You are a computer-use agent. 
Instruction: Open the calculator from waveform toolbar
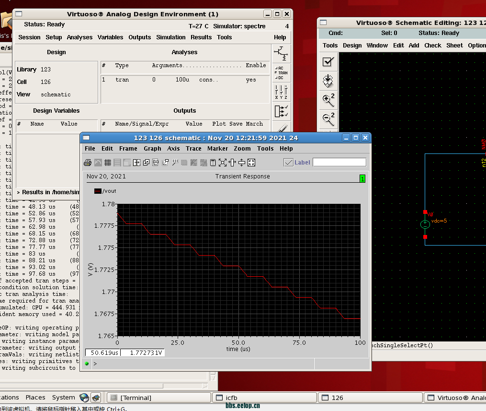pos(213,163)
